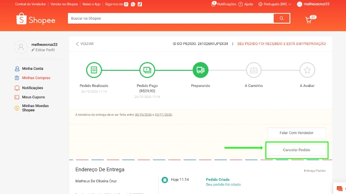Viewport: 346px width, 194px height.
Task: Click the Preparando truck step icon
Action: (200, 70)
